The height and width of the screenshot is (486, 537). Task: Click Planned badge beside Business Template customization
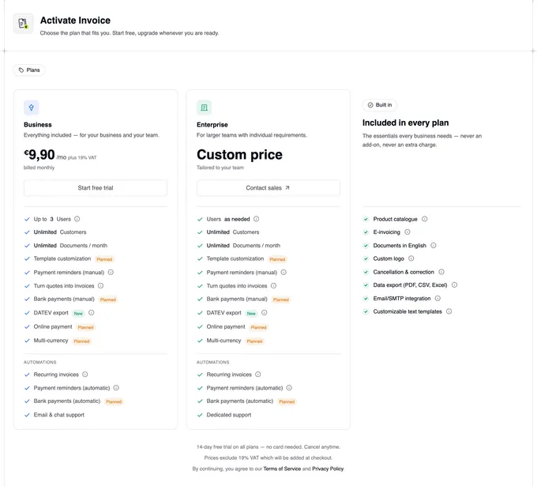click(104, 259)
